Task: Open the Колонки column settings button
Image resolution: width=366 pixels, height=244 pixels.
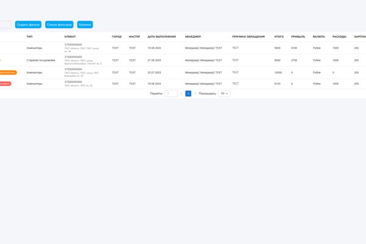Action: coord(85,24)
